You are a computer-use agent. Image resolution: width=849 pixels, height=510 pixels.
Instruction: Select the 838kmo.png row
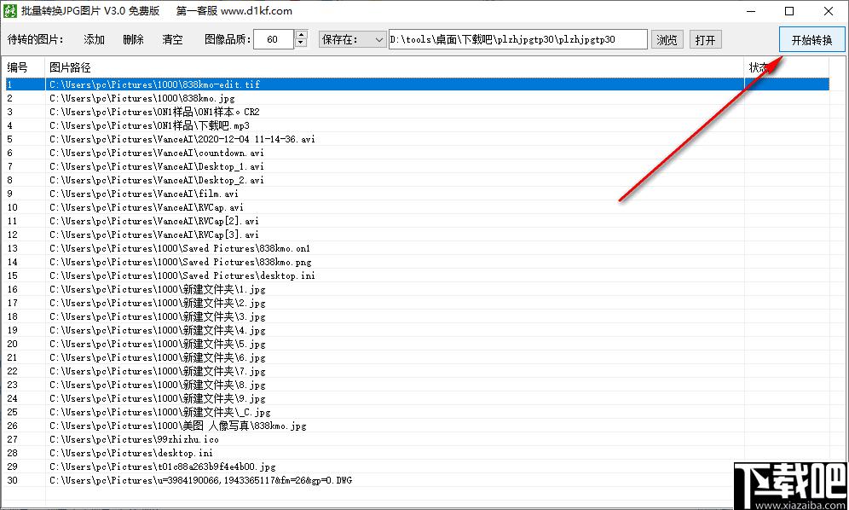click(179, 262)
